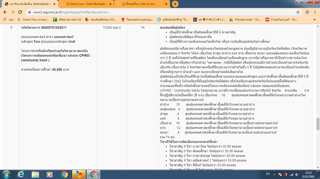This screenshot has width=320, height=179.
Task: Click the browser forward arrow
Action: coord(13,12)
